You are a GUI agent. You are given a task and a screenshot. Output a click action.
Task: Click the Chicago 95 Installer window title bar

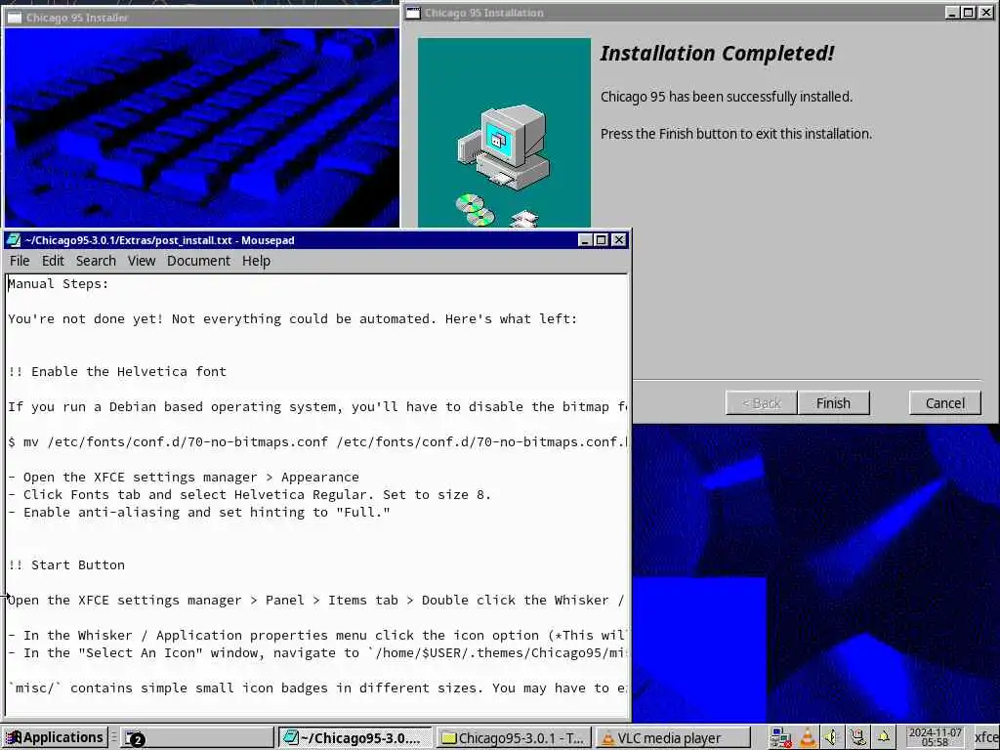[x=201, y=18]
